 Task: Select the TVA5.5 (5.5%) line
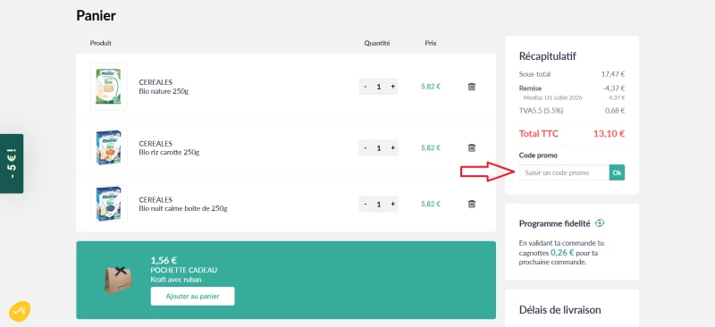572,111
